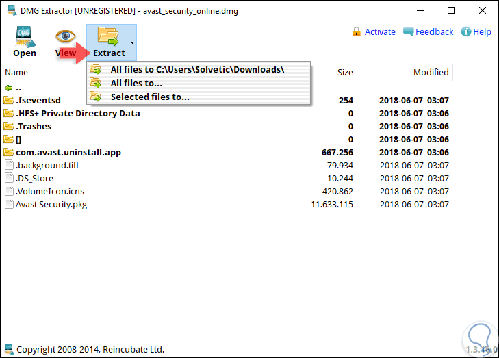Select the Avast Security.pkg file name
The height and width of the screenshot is (358, 499).
point(51,205)
